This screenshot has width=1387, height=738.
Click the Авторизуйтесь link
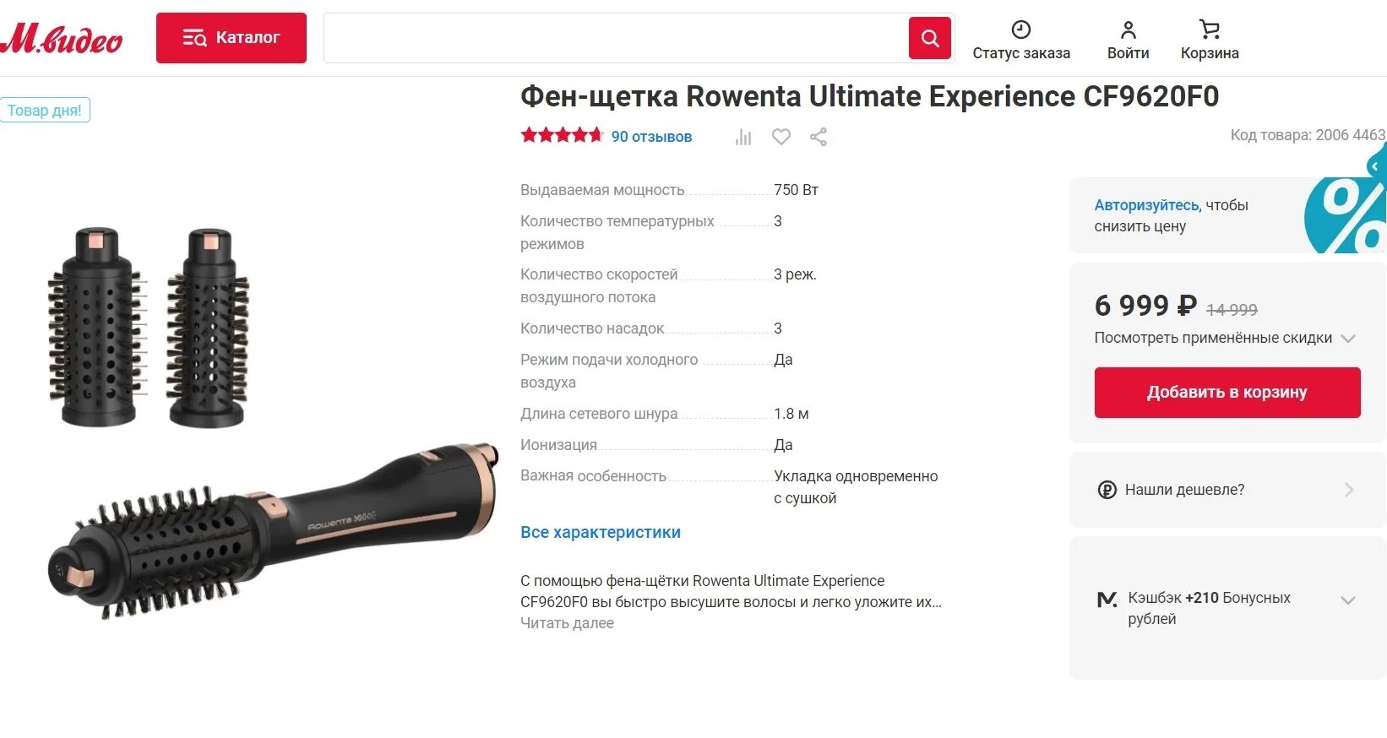(1147, 205)
